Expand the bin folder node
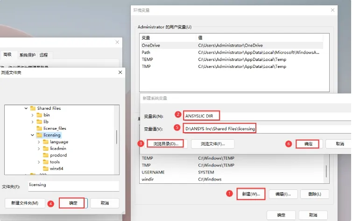 [32, 115]
